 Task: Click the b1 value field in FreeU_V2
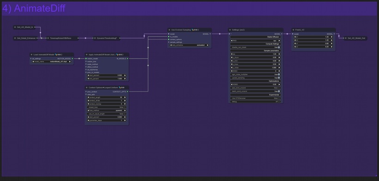[313, 37]
